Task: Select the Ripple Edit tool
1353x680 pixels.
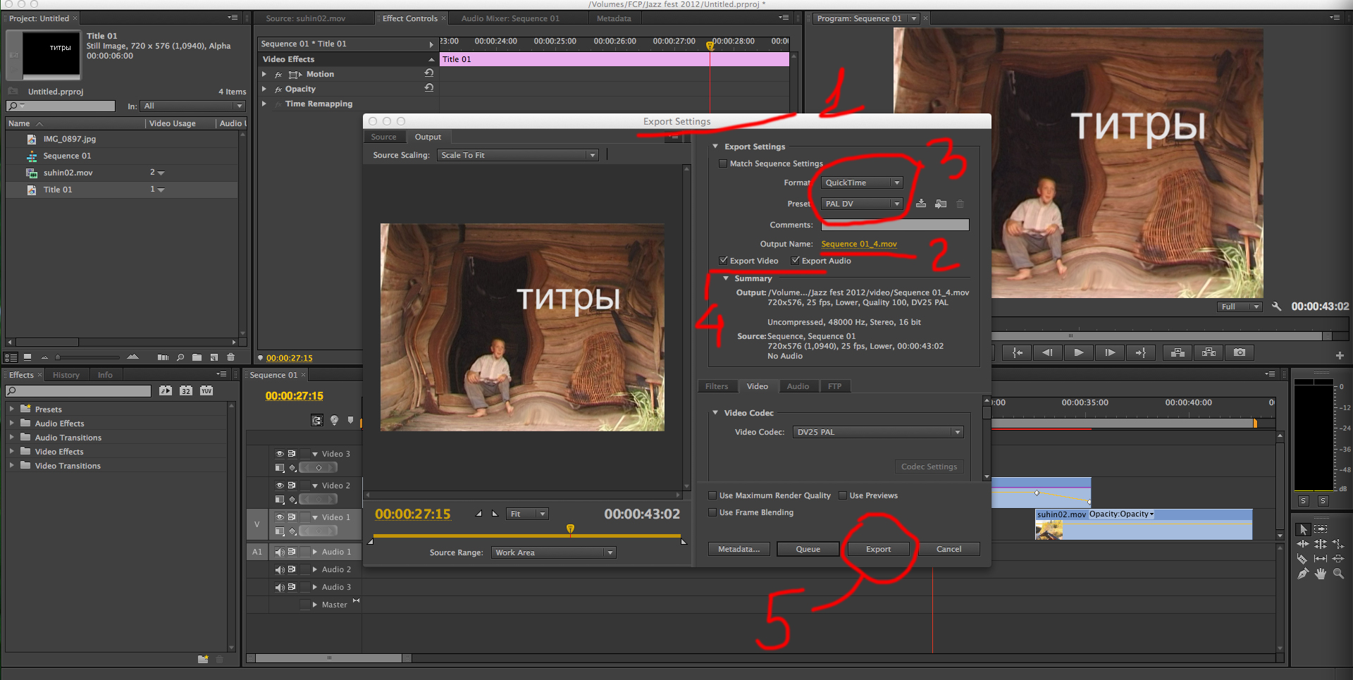Action: pos(1303,544)
